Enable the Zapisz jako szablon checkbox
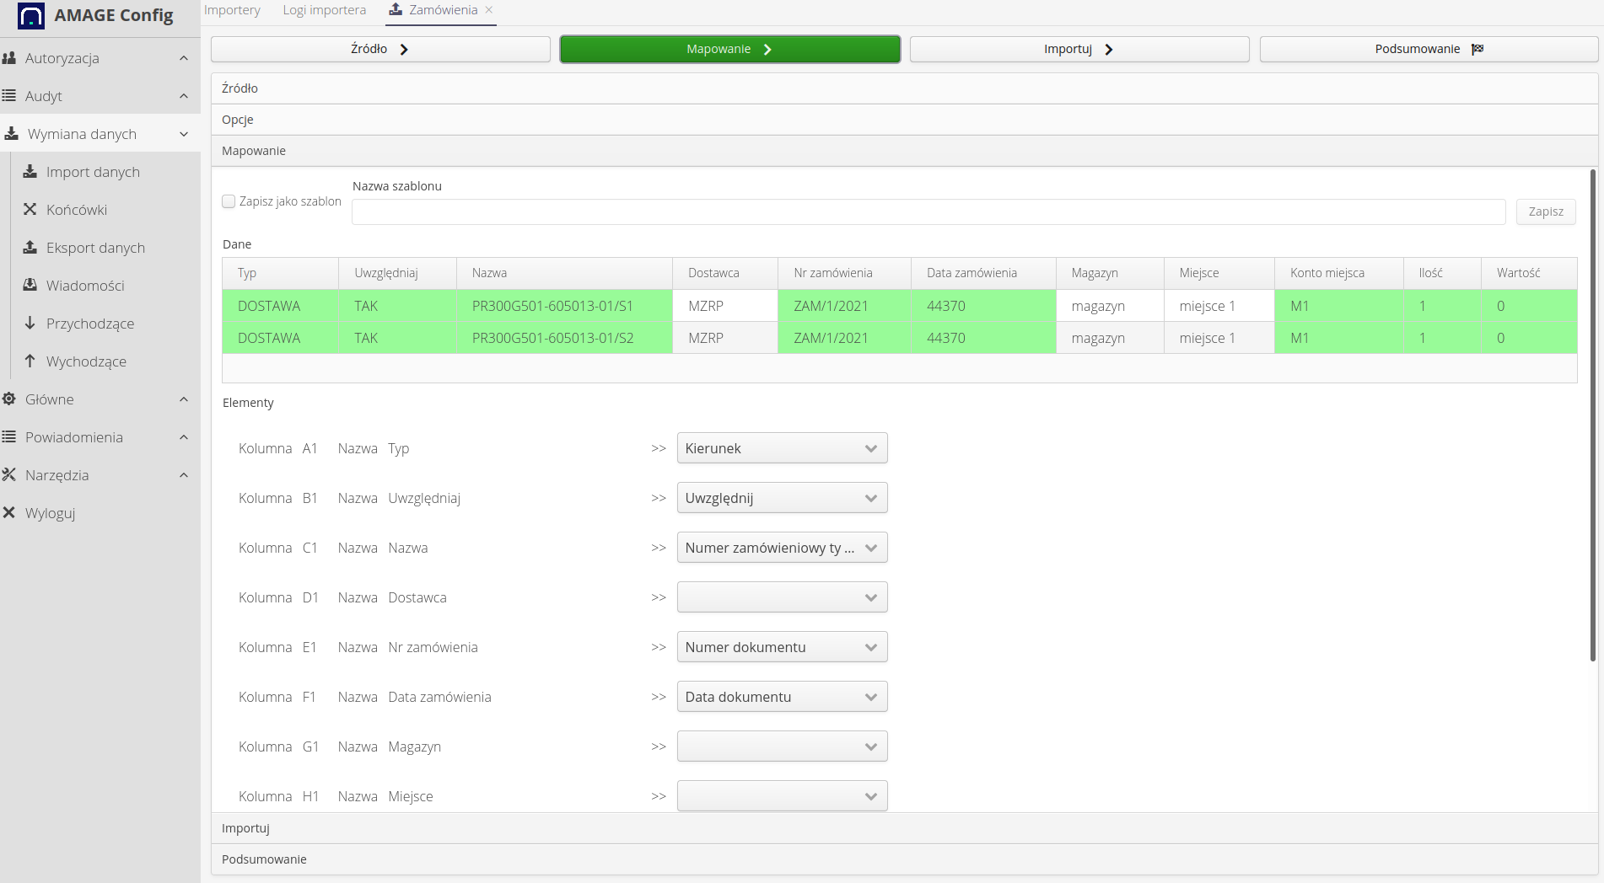The height and width of the screenshot is (883, 1604). (x=229, y=201)
